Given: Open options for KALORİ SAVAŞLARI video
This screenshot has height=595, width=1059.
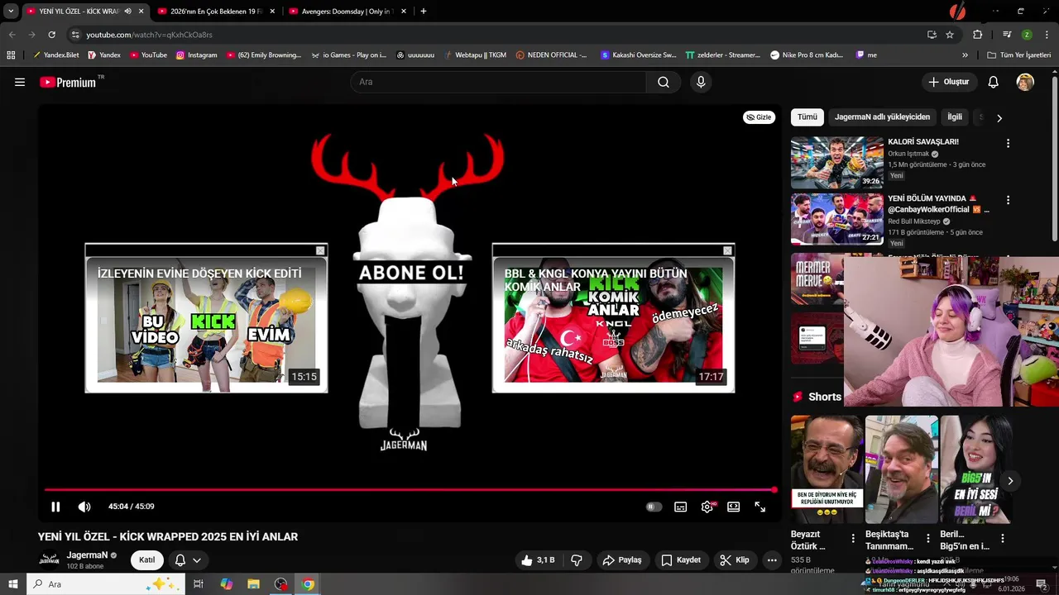Looking at the screenshot, I should point(1008,143).
